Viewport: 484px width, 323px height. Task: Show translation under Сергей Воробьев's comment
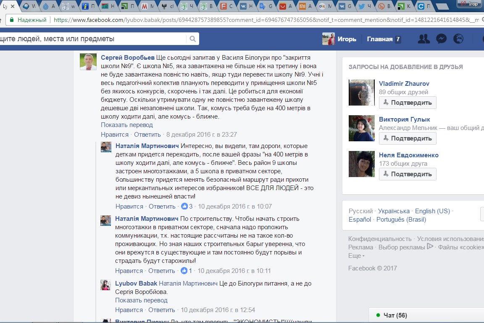pyautogui.click(x=127, y=125)
